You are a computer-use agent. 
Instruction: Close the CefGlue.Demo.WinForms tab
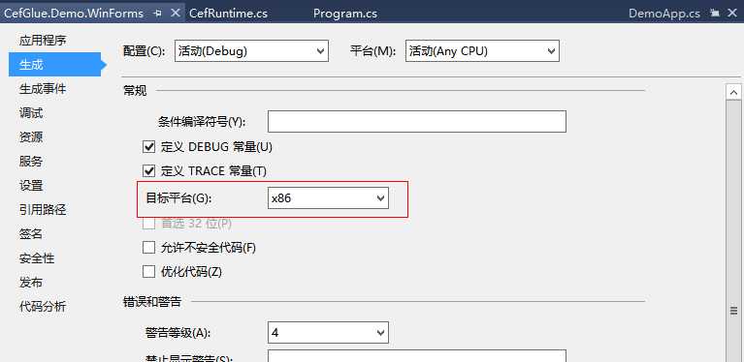[x=175, y=13]
